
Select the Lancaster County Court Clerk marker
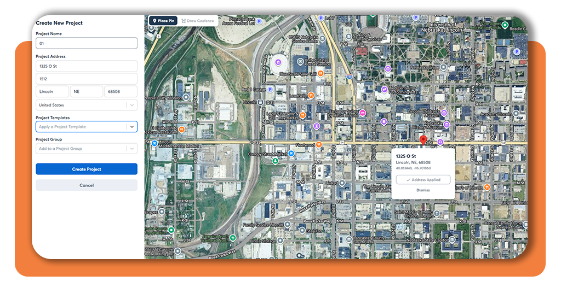349,239
